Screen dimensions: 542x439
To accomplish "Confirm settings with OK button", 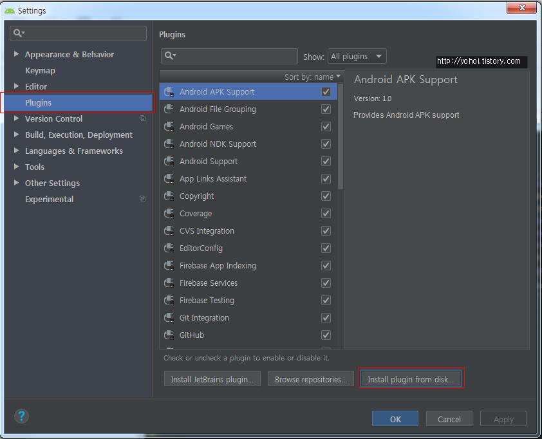I will point(395,419).
